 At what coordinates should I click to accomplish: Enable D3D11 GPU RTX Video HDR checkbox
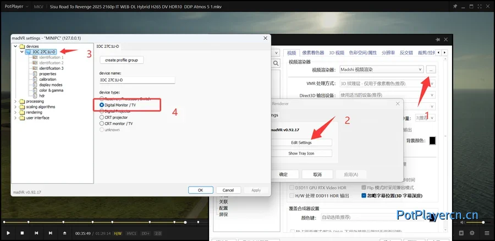pos(292,188)
